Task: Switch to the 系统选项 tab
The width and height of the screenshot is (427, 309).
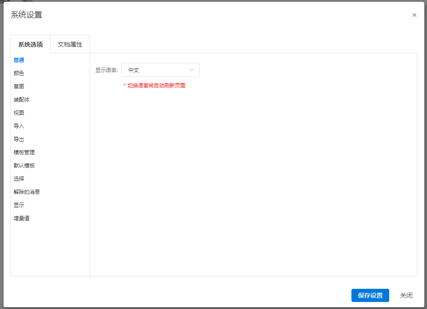Action: coord(30,44)
